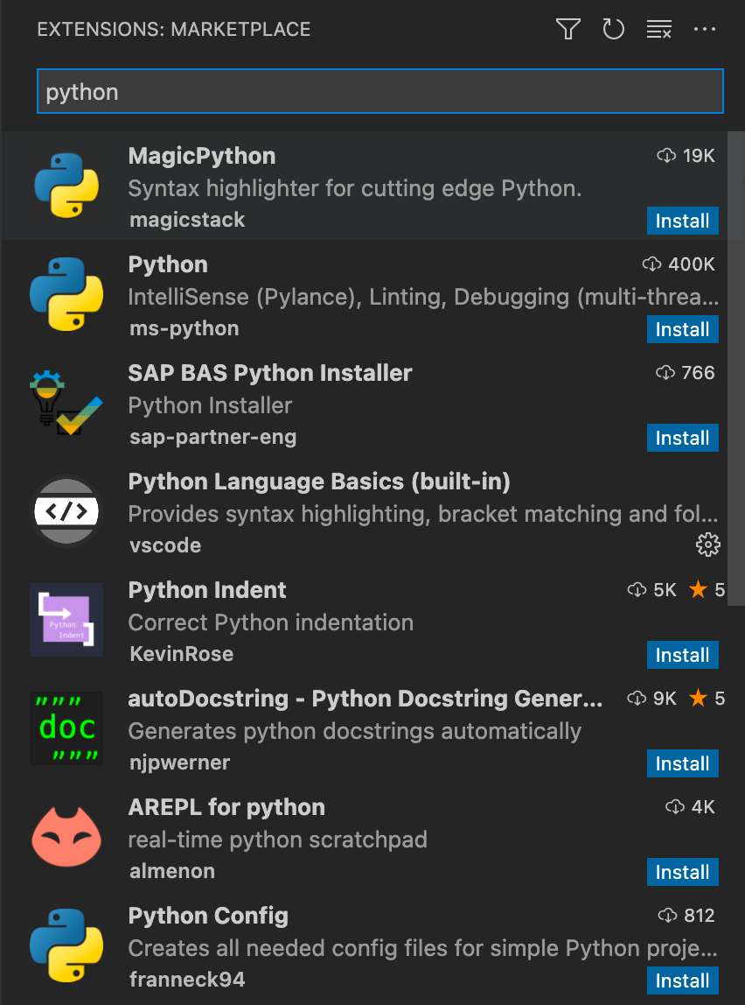This screenshot has width=745, height=1005.
Task: Click the extensions list scrollbar
Action: [736, 368]
